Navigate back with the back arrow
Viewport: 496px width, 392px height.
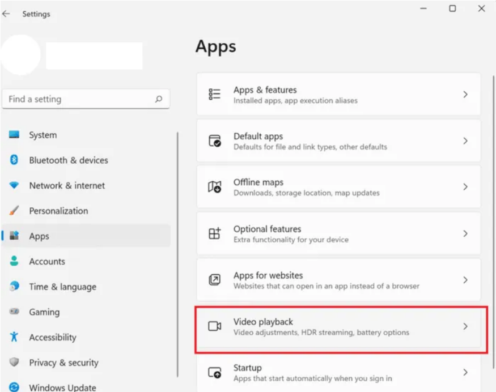tap(7, 14)
